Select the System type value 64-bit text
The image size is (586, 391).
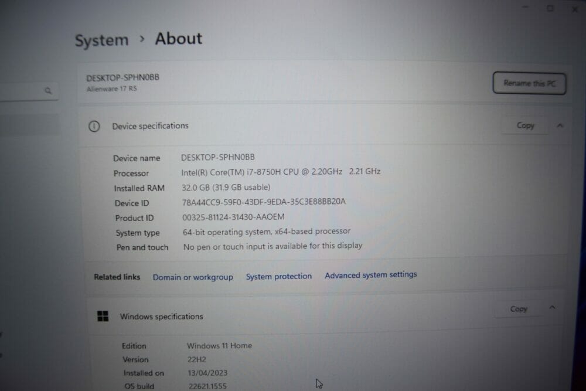point(267,232)
